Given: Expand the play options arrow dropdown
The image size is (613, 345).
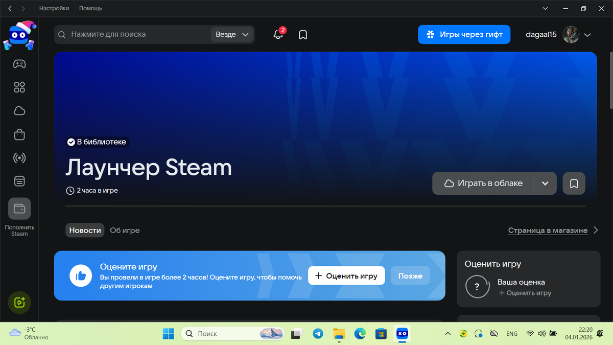Looking at the screenshot, I should tap(546, 183).
